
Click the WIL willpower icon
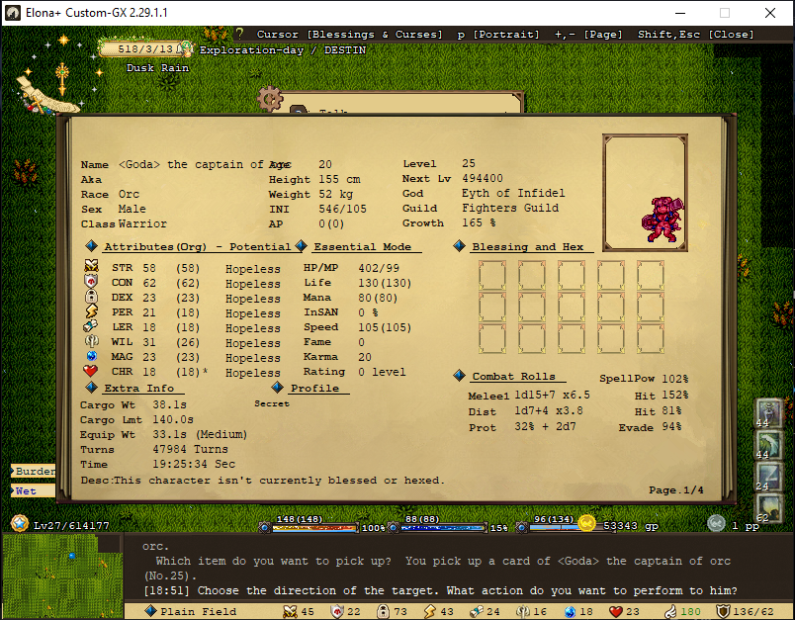click(x=91, y=341)
